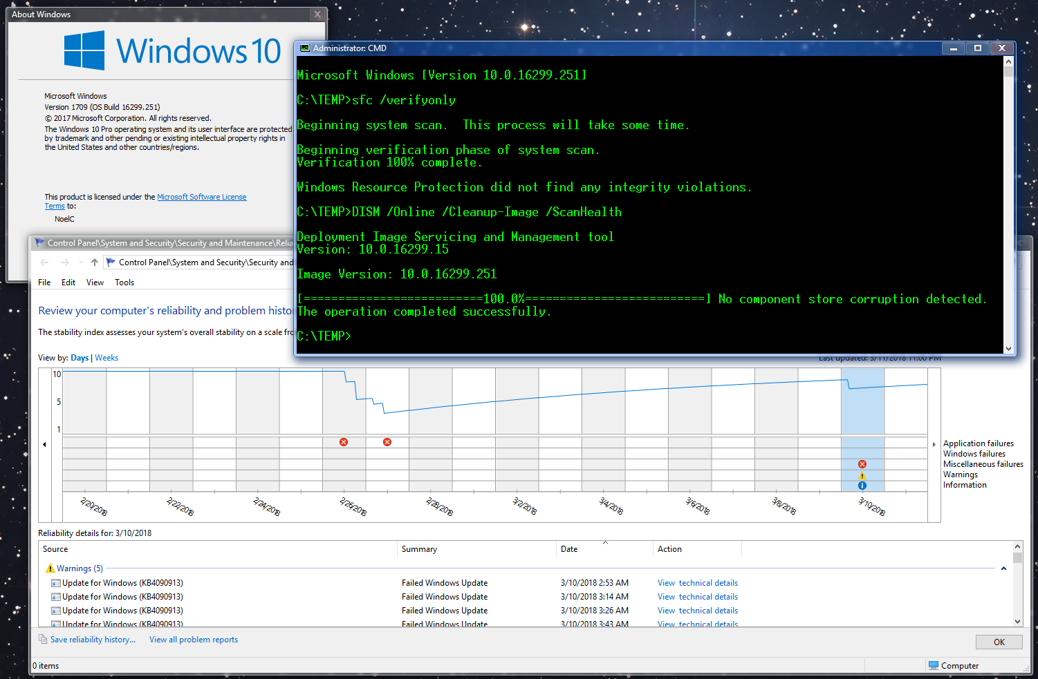Go back using the Control Panel back arrow
1038x679 pixels.
click(44, 262)
